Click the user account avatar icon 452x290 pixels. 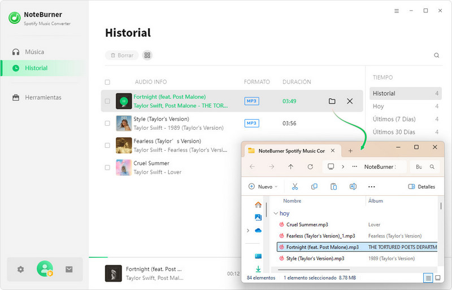pos(45,269)
